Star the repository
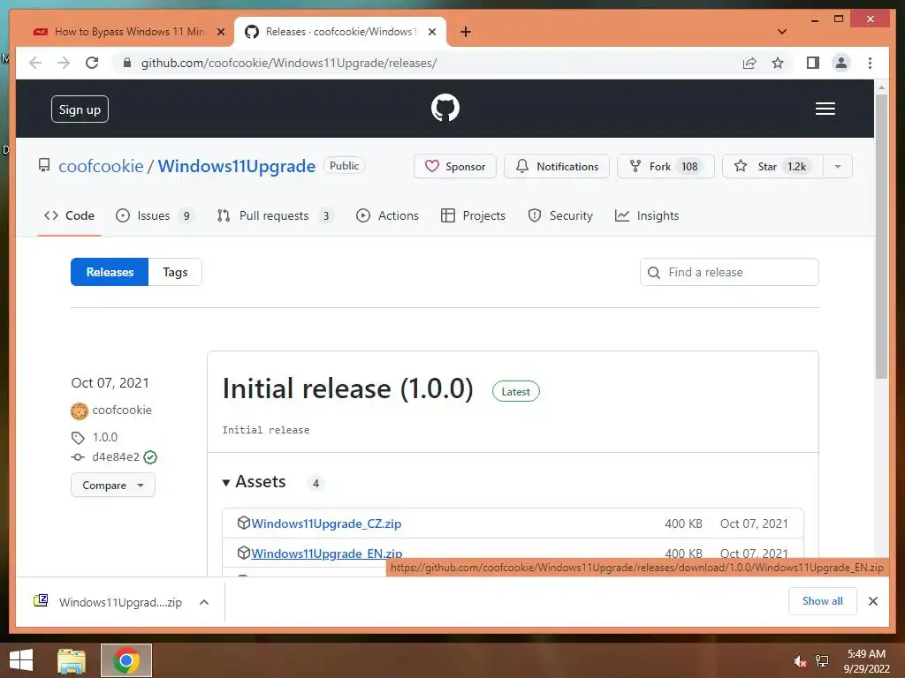Image resolution: width=905 pixels, height=678 pixels. (x=772, y=167)
